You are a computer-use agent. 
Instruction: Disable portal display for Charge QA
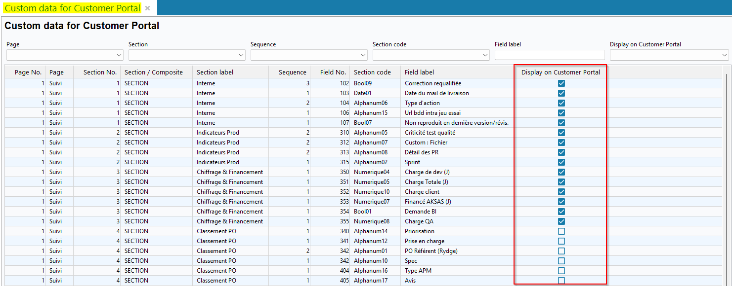[x=561, y=221]
